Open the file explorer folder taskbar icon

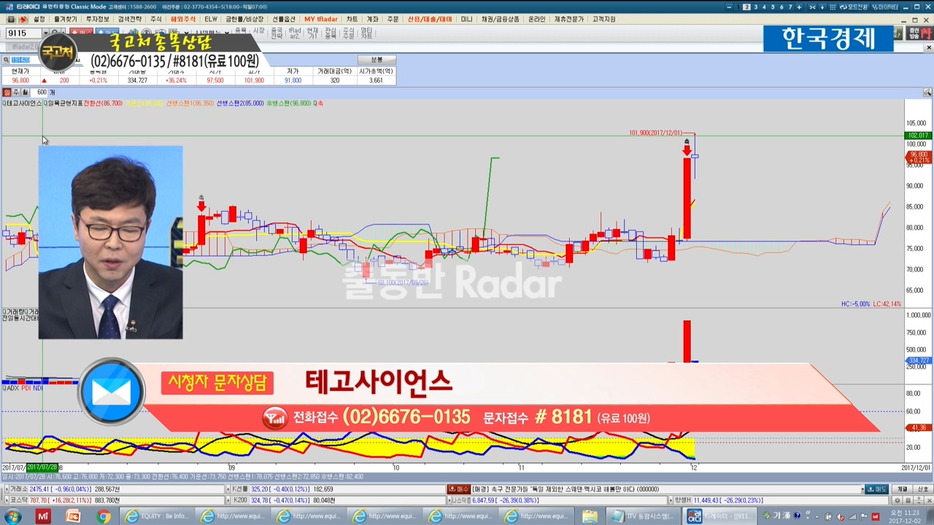tap(590, 516)
